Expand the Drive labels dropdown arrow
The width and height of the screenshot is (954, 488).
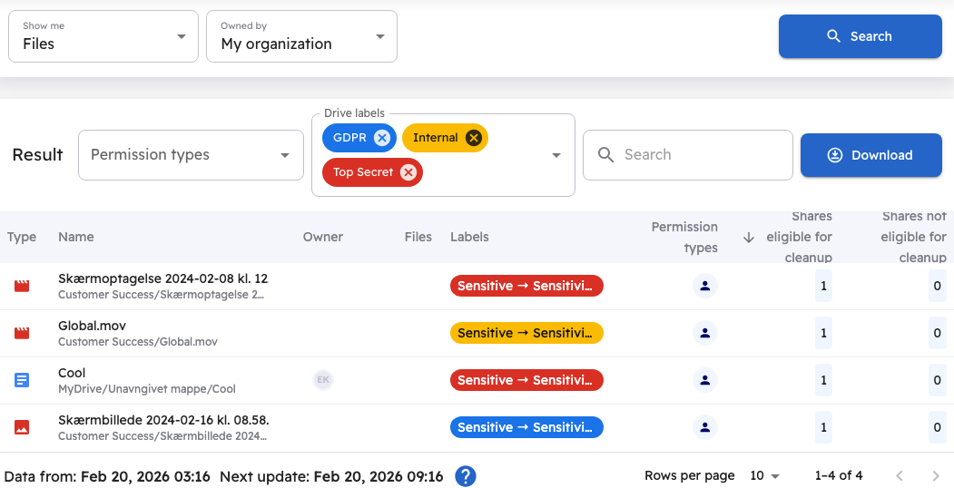pyautogui.click(x=556, y=156)
